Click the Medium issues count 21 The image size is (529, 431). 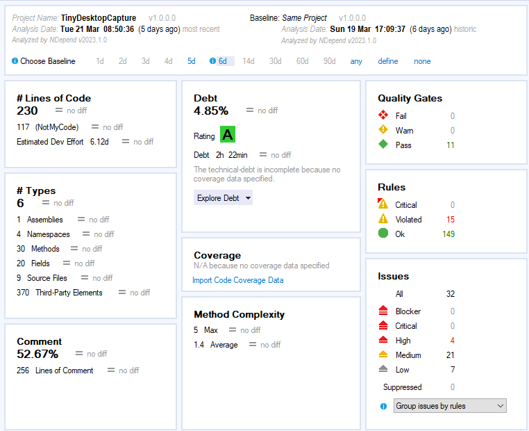[x=451, y=355]
